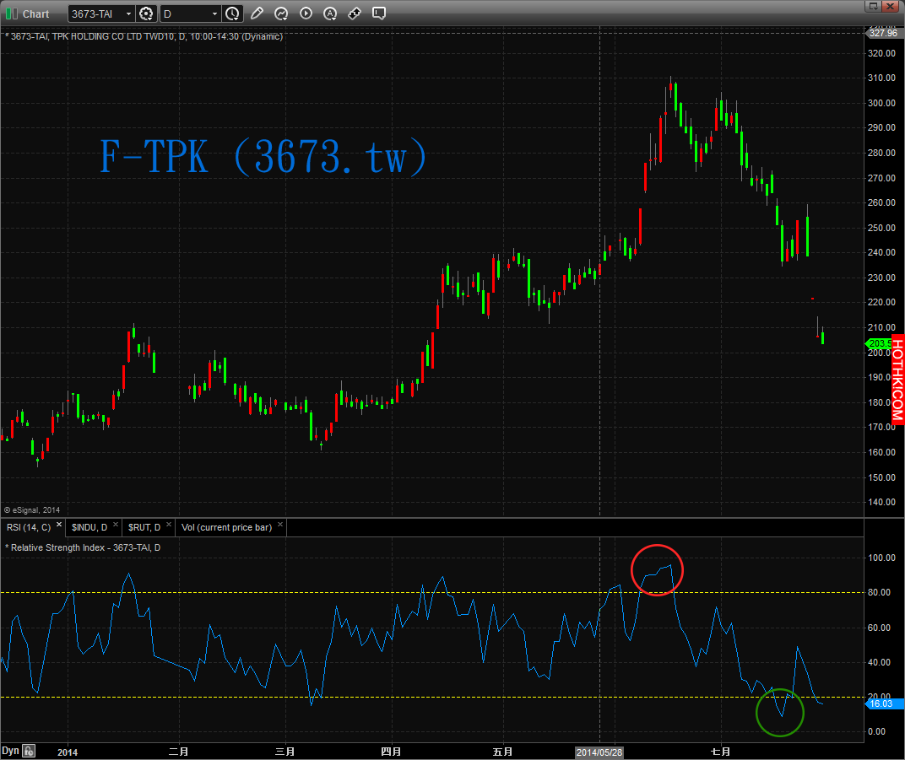Close the RSI (14, C) tab
Image resolution: width=905 pixels, height=760 pixels.
click(59, 524)
